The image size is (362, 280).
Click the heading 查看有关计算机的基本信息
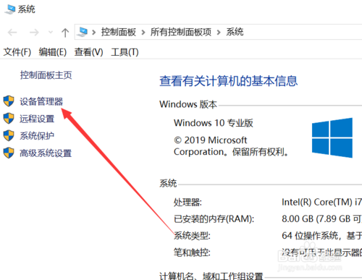(228, 81)
